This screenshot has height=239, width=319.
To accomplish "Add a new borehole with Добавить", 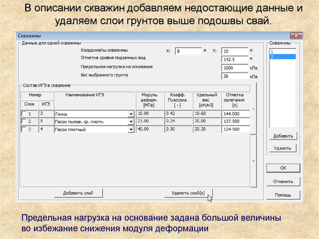I will tap(283, 136).
